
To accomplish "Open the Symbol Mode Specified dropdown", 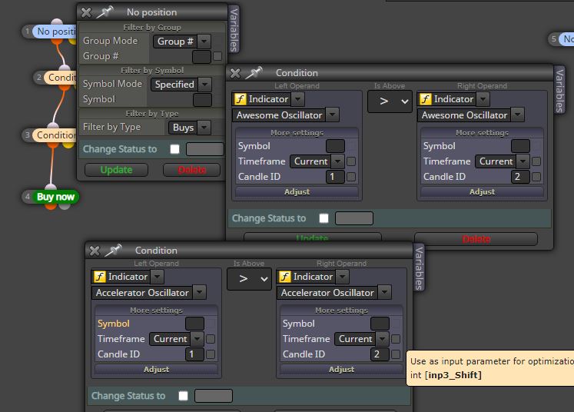I will [x=181, y=85].
